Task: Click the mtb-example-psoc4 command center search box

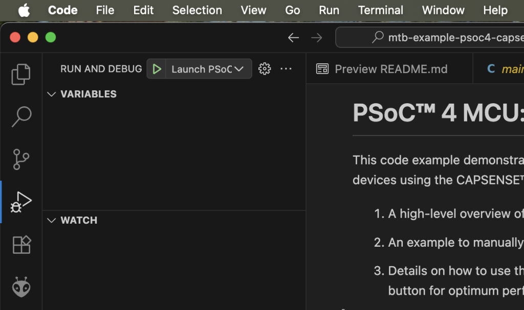Action: click(430, 37)
